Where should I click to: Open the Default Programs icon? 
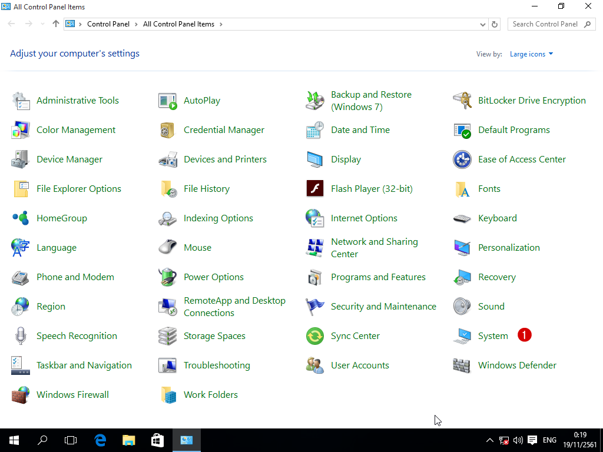click(462, 130)
